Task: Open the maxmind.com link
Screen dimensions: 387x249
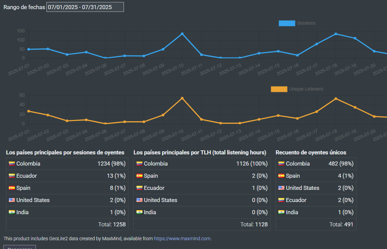Action: 182,239
